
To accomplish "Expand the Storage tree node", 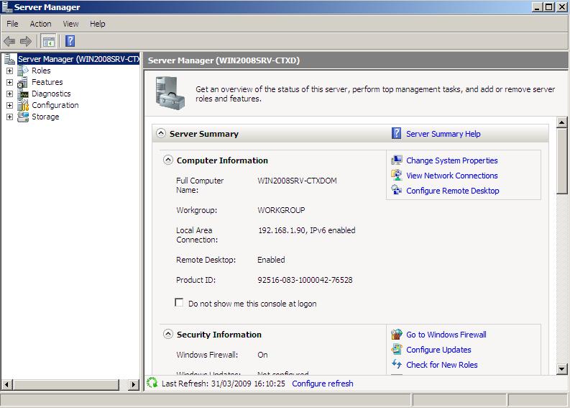I will [x=10, y=117].
